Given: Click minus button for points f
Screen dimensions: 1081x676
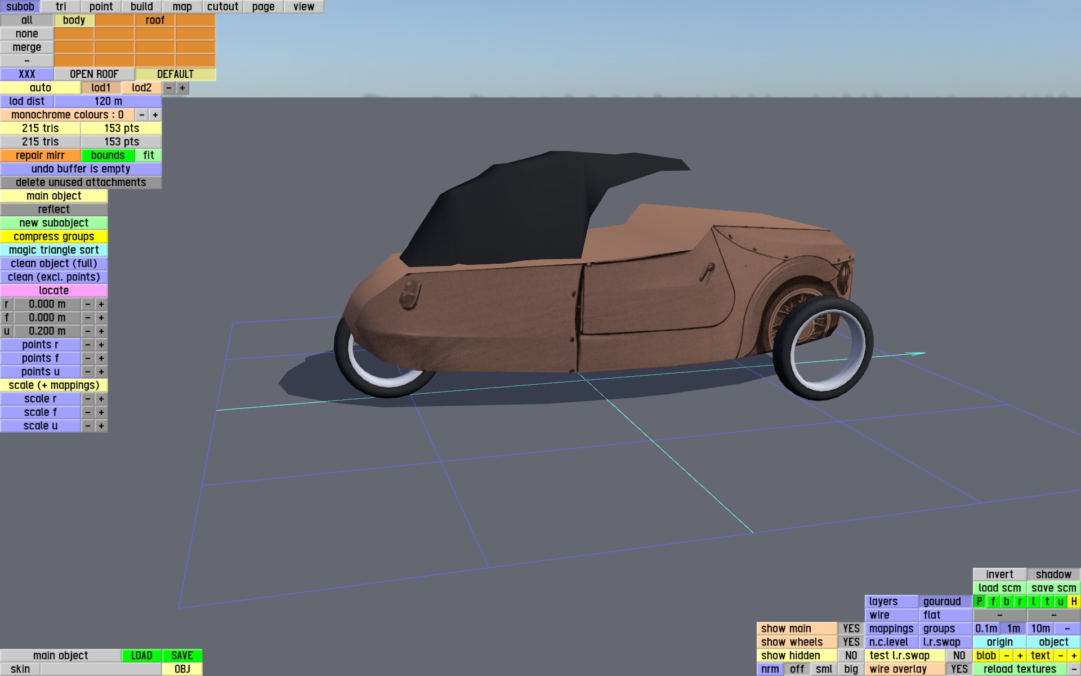Looking at the screenshot, I should tap(88, 358).
